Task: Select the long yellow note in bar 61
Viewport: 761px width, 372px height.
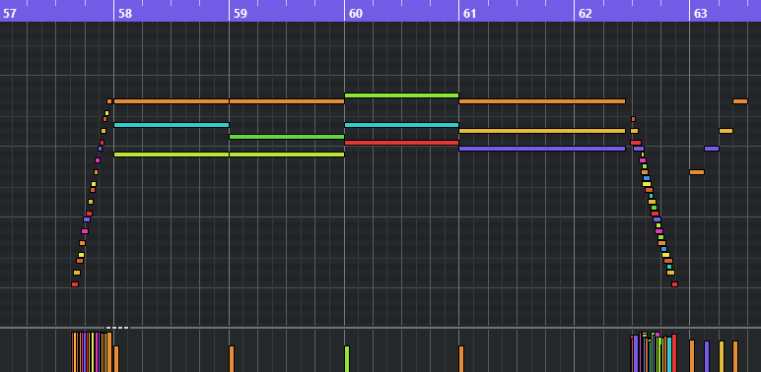Action: (542, 131)
